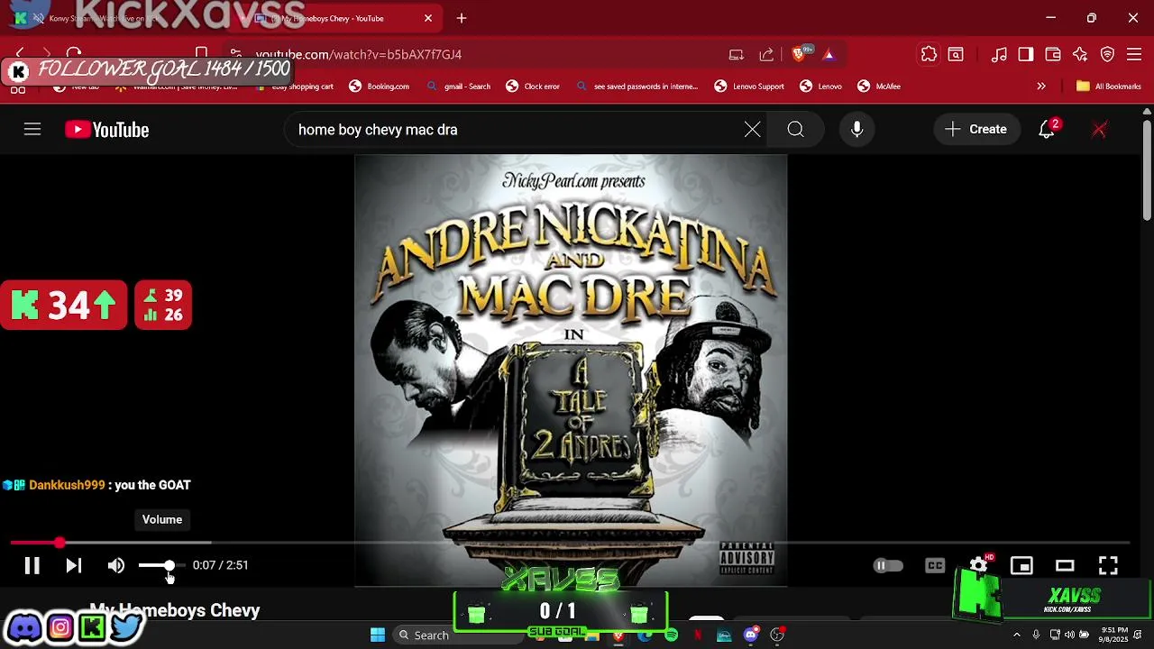Open browser extensions puzzle icon
Screen dimensions: 1154x649
(x=929, y=54)
